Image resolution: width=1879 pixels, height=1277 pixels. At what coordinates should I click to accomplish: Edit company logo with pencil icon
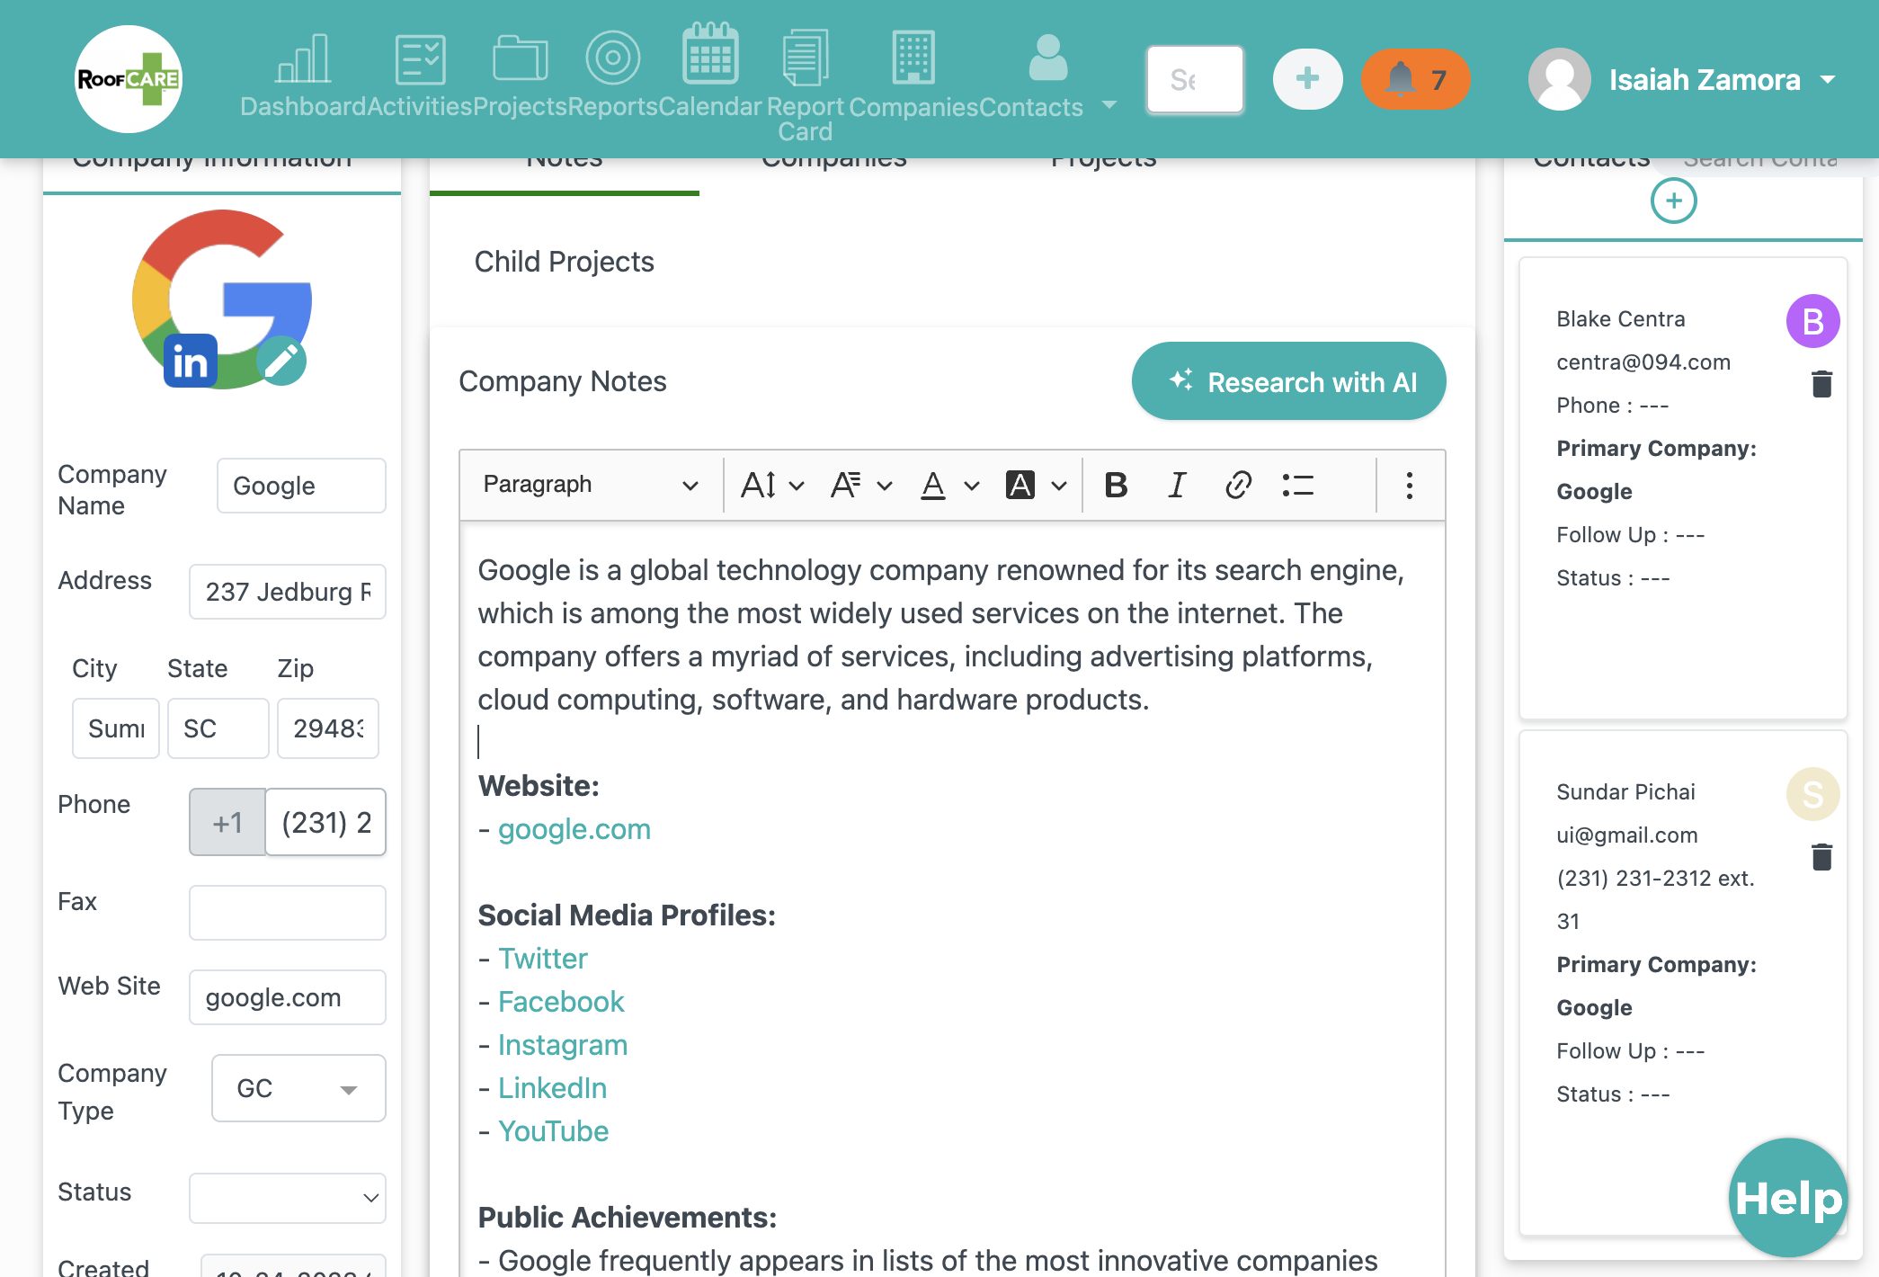pos(281,361)
